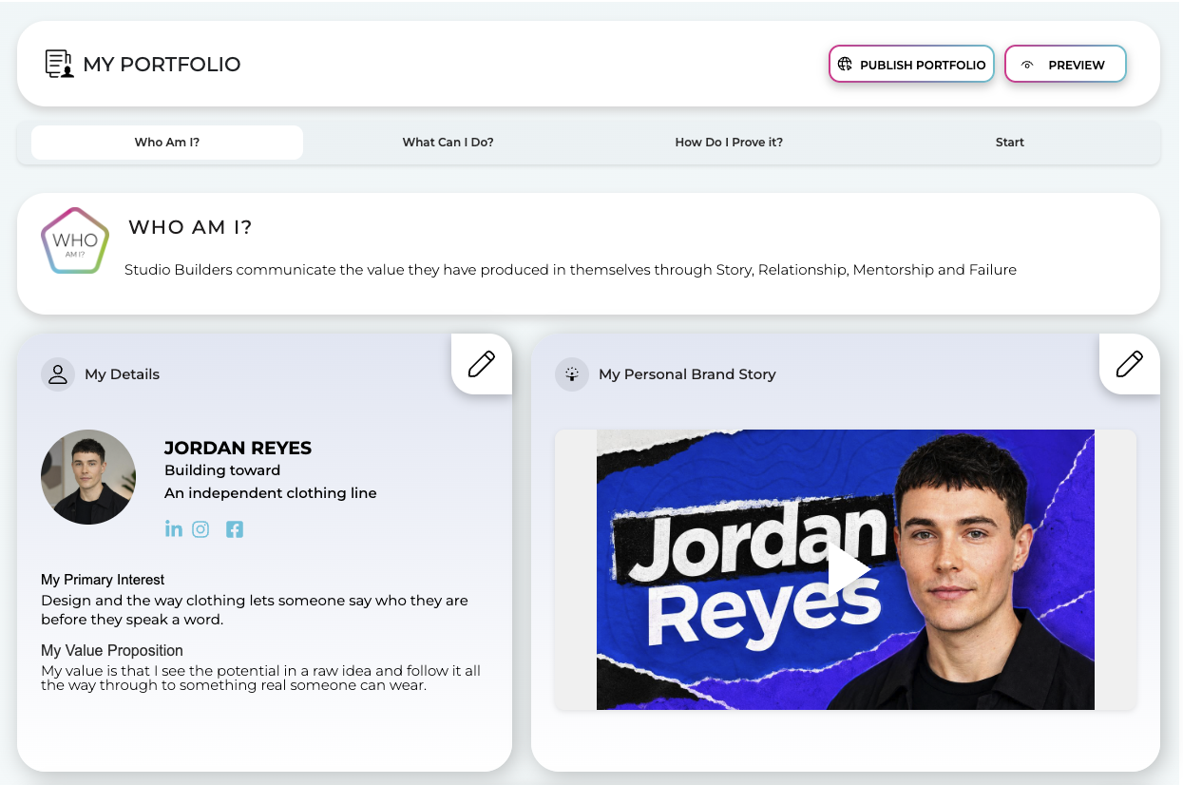Click the Preview button
Viewport: 1183px width, 785px height.
tap(1065, 65)
